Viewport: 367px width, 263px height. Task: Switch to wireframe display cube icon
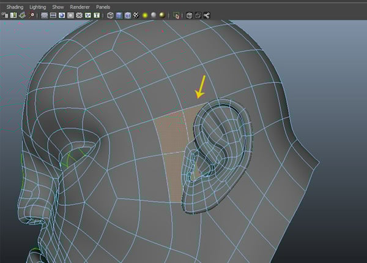(110, 15)
